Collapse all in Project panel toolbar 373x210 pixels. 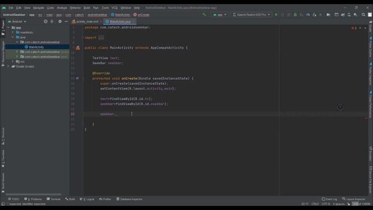click(52, 22)
